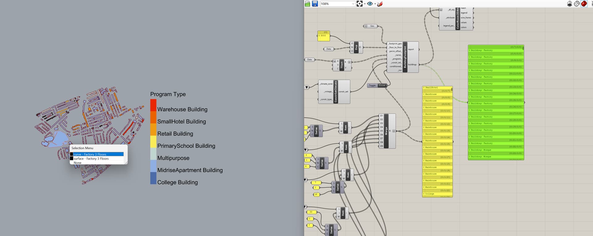This screenshot has height=236, width=593.
Task: Click the eye named-views icon
Action: click(x=370, y=4)
